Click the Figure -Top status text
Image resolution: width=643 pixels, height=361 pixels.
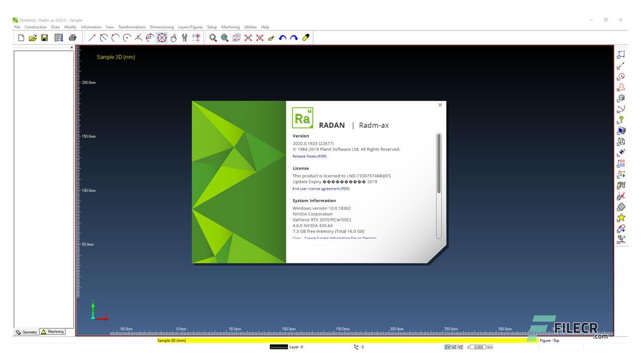549,340
